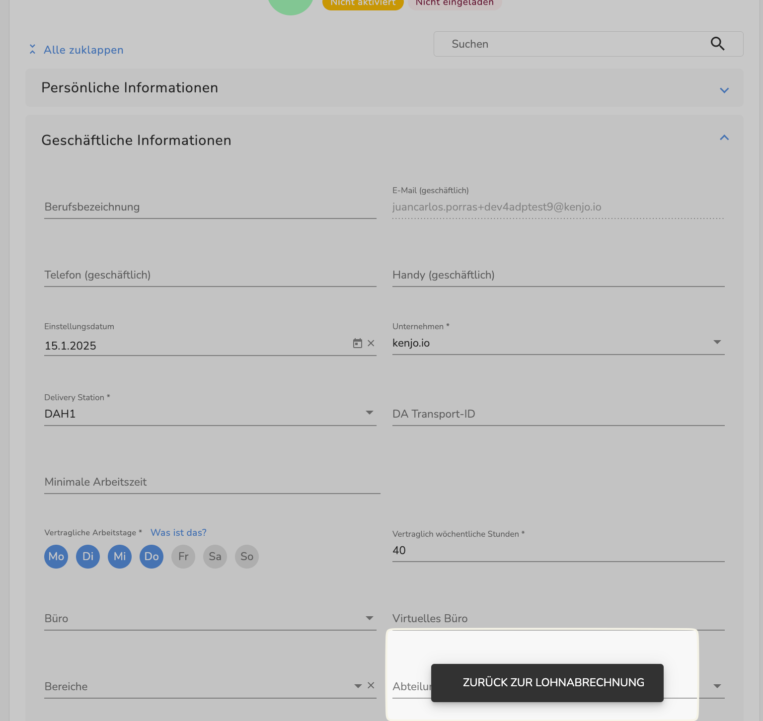Toggle Di working day
Screen dimensions: 763x721
coord(88,556)
